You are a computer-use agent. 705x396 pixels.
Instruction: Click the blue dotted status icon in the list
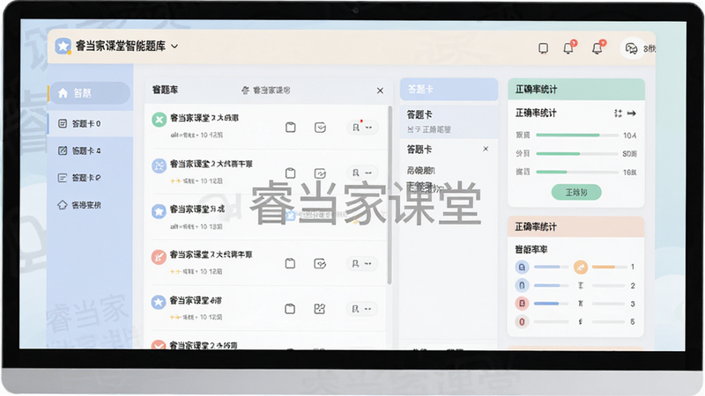(x=159, y=165)
